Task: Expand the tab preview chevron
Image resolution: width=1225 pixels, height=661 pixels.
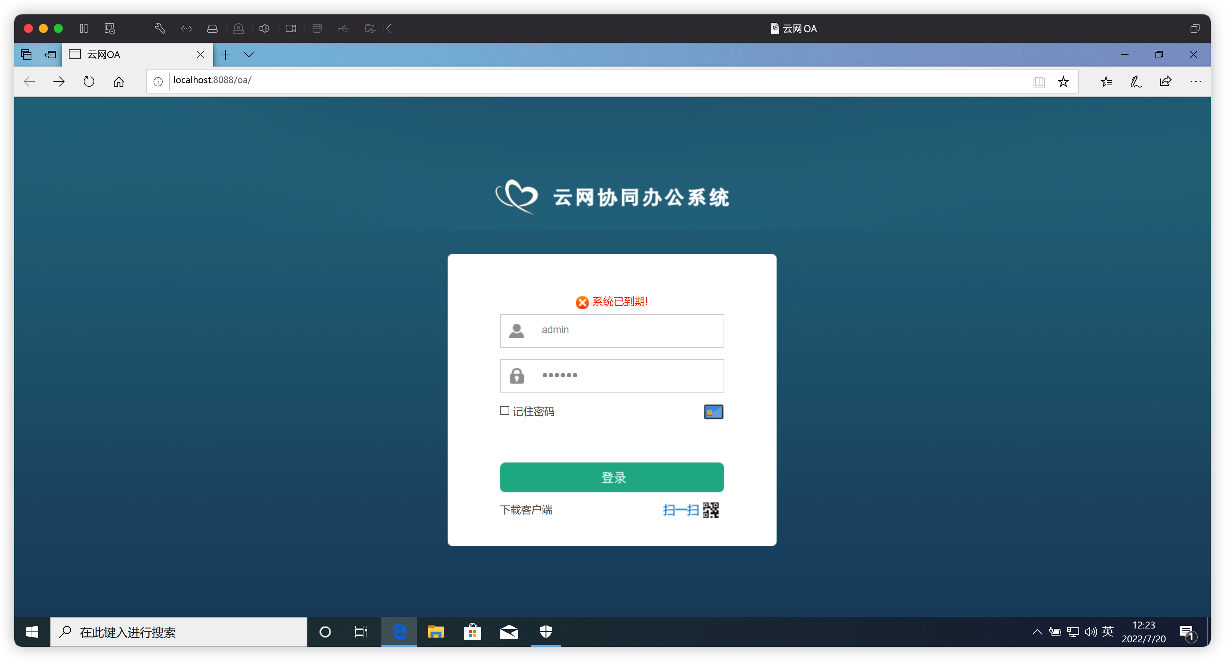Action: click(x=249, y=55)
